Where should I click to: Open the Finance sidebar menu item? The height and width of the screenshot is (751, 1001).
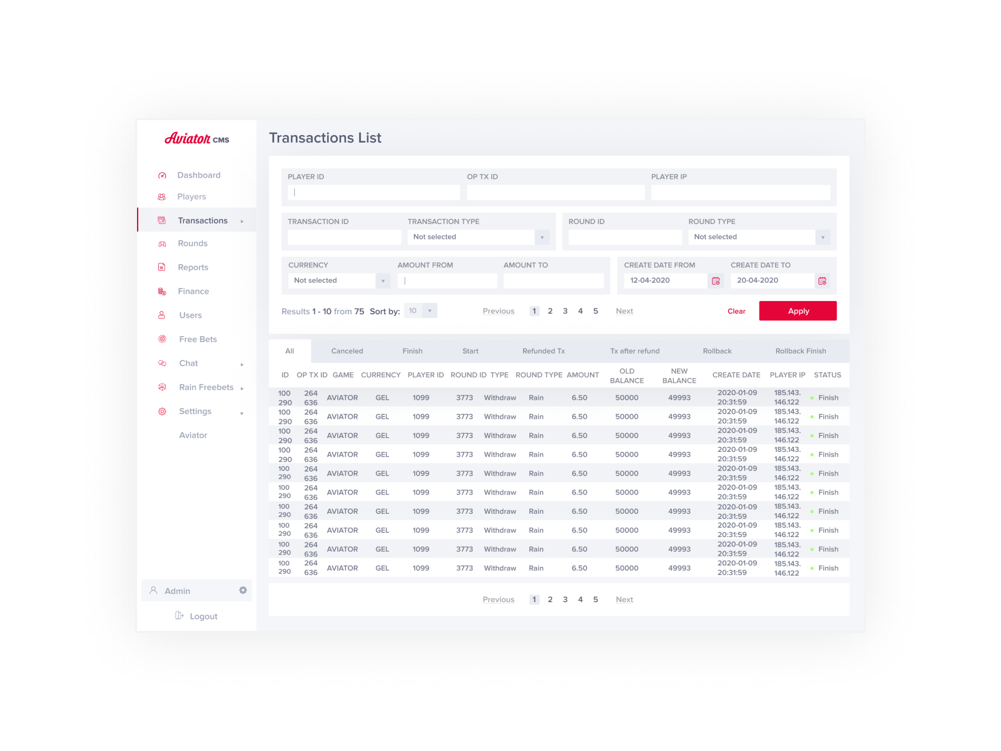[193, 292]
